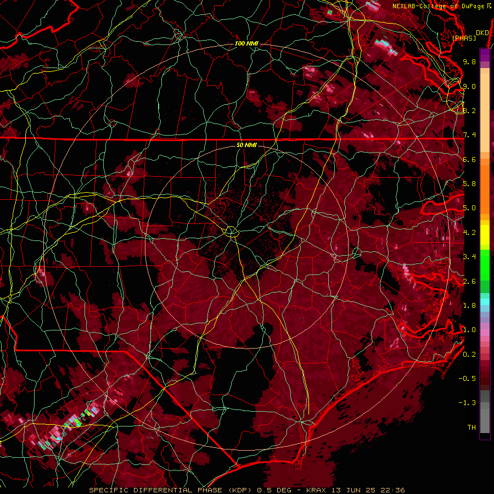Viewport: 494px width, 494px height.
Task: Select the 100 NMI range ring label
Action: [246, 43]
